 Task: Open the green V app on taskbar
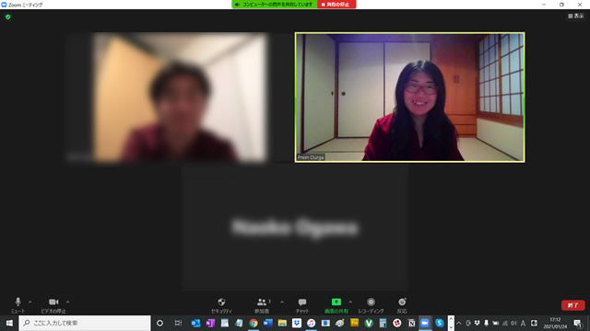(369, 323)
